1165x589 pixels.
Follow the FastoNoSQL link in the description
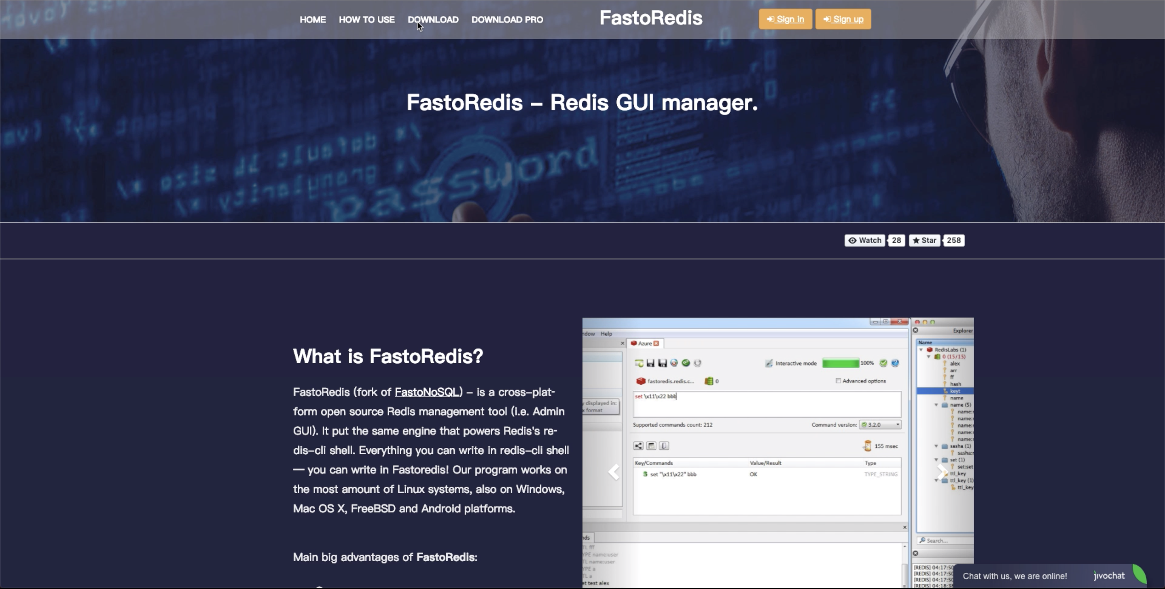tap(427, 392)
